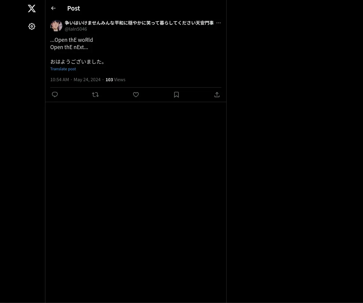The width and height of the screenshot is (363, 303).
Task: Open the author's Japanese display name profile
Action: pos(139,23)
